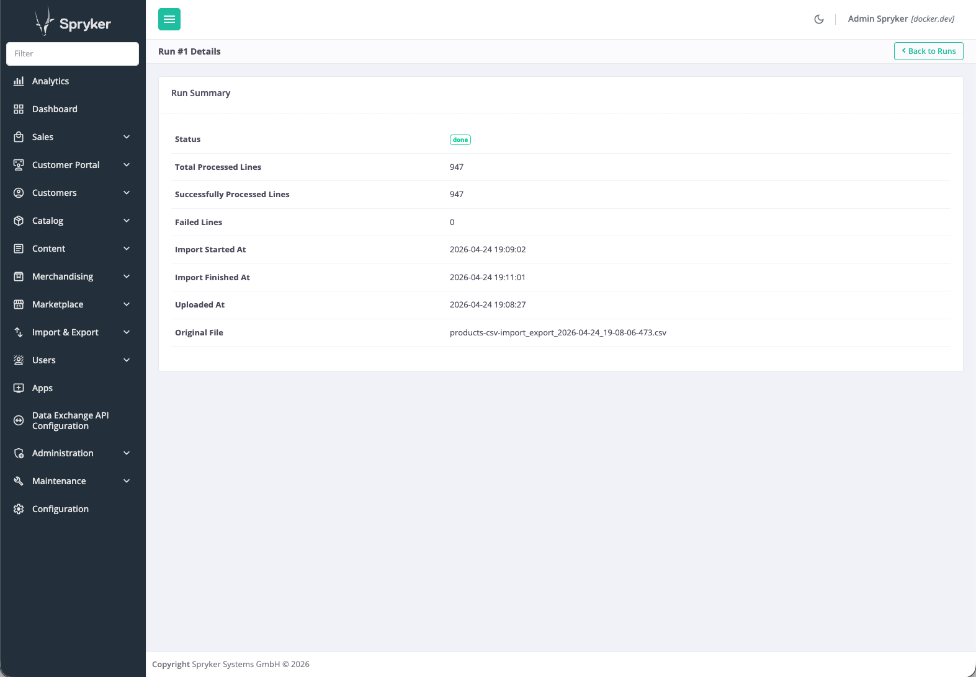The height and width of the screenshot is (677, 976).
Task: Open the Content menu item
Action: click(49, 249)
